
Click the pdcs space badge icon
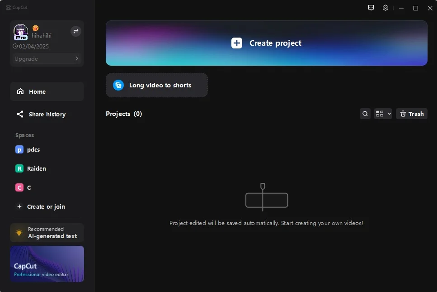click(x=19, y=150)
